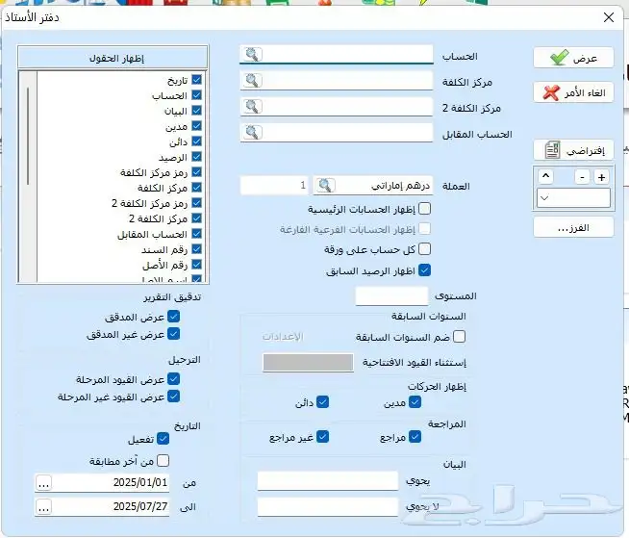Check من آخر مطابقة checkbox
The height and width of the screenshot is (538, 629).
point(163,460)
